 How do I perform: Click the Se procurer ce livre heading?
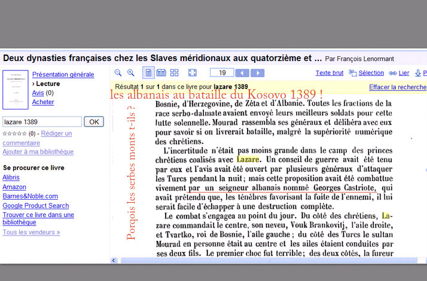point(33,168)
